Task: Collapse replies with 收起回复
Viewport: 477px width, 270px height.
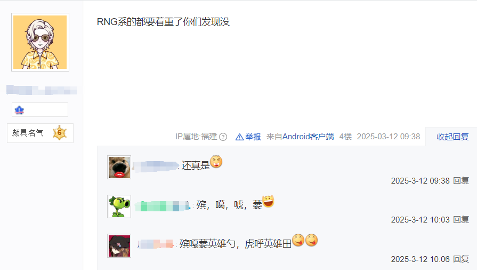Action: click(452, 137)
